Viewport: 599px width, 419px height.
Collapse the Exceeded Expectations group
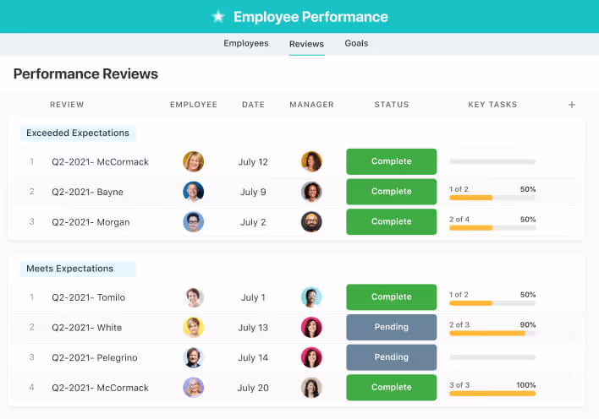[x=78, y=133]
